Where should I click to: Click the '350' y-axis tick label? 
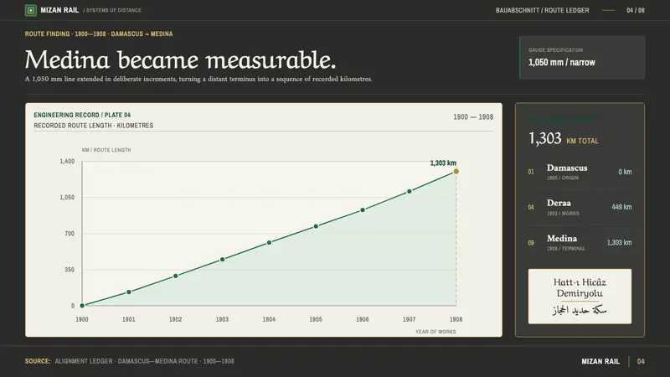click(70, 270)
